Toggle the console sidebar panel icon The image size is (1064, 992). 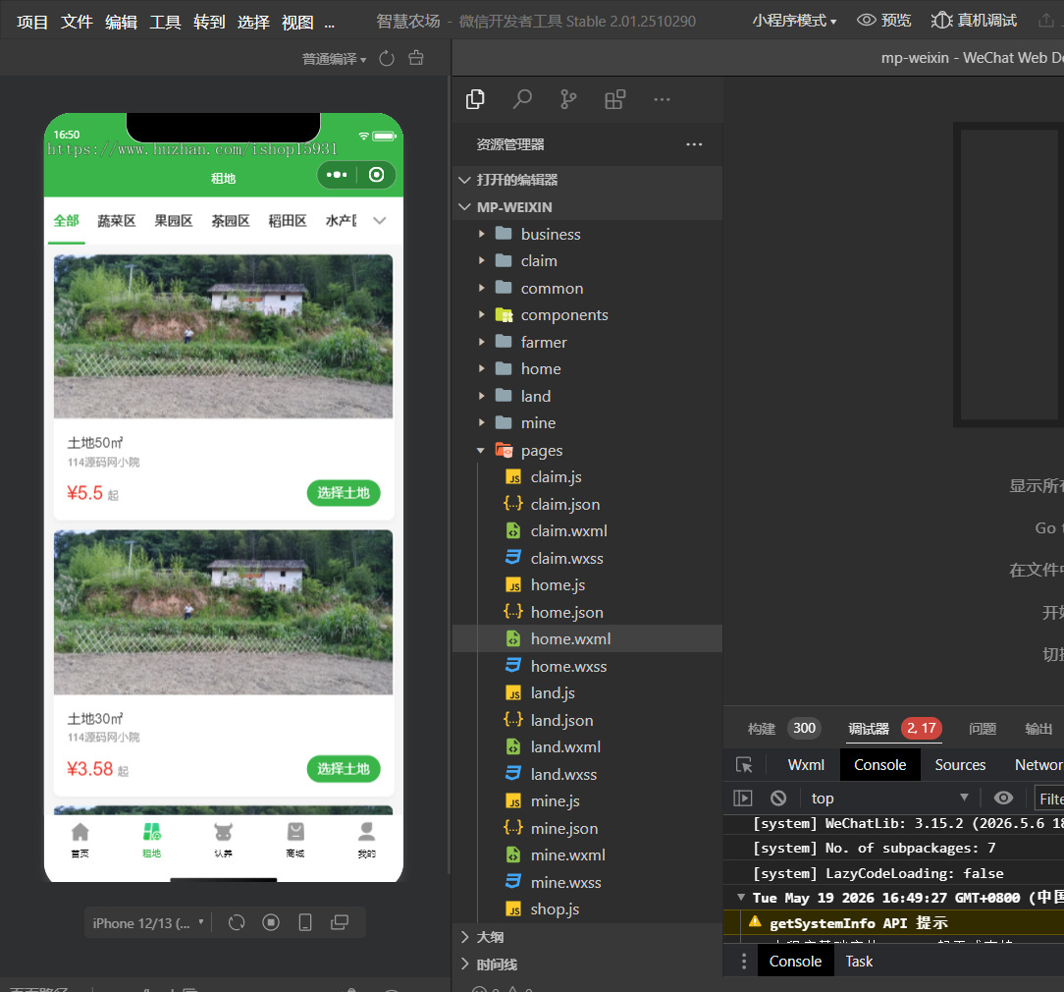click(x=743, y=798)
